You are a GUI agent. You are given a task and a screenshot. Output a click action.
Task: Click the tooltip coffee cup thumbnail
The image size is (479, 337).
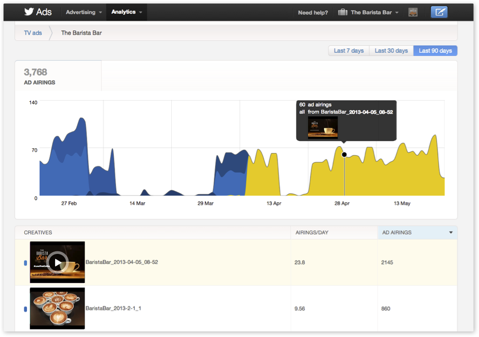pyautogui.click(x=323, y=127)
